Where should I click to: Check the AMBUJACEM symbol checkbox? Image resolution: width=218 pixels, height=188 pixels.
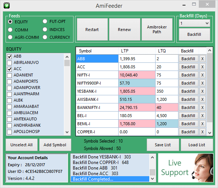coord(9,113)
